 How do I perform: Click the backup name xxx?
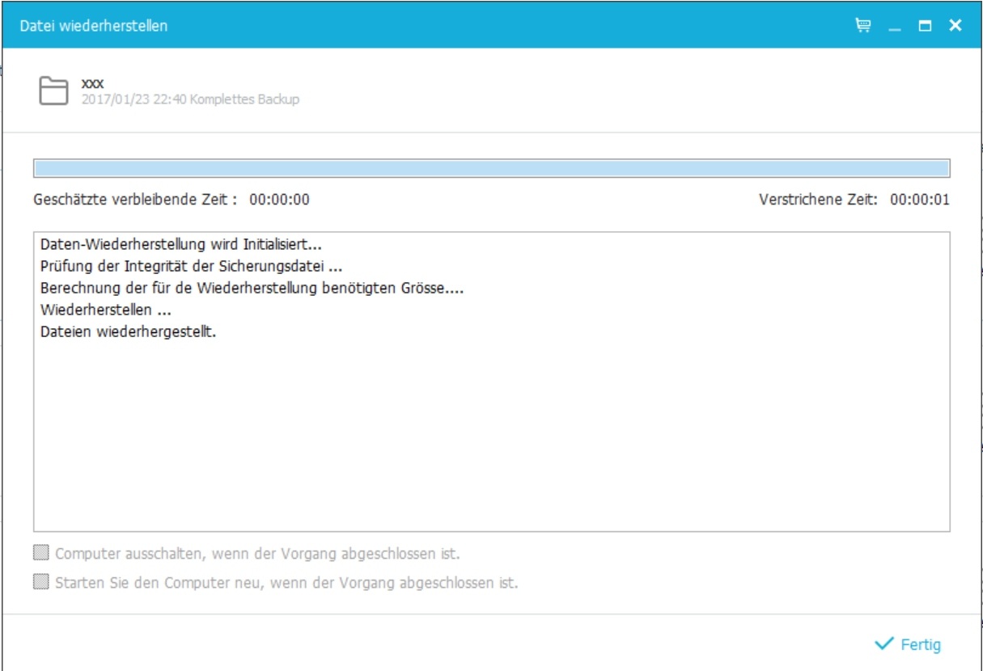(x=92, y=83)
